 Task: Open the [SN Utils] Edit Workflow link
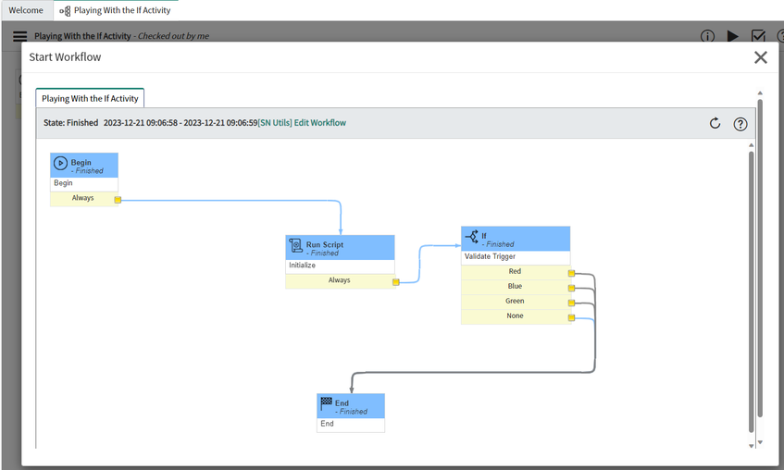click(x=302, y=123)
